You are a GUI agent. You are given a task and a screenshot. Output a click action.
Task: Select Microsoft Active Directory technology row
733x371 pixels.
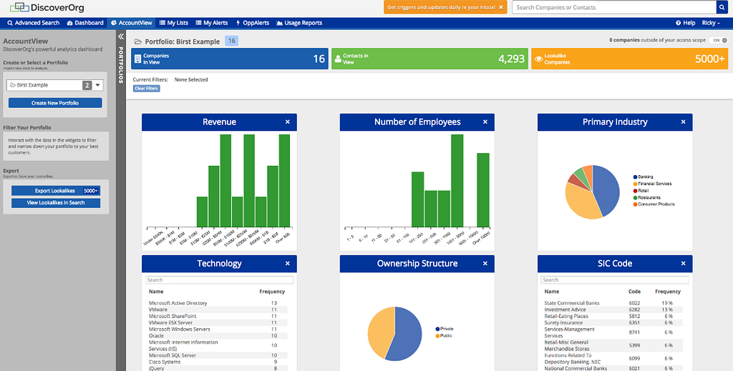[217, 303]
